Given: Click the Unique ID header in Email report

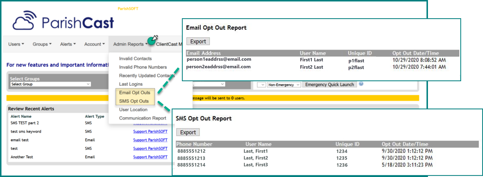Looking at the screenshot, I should click(360, 53).
